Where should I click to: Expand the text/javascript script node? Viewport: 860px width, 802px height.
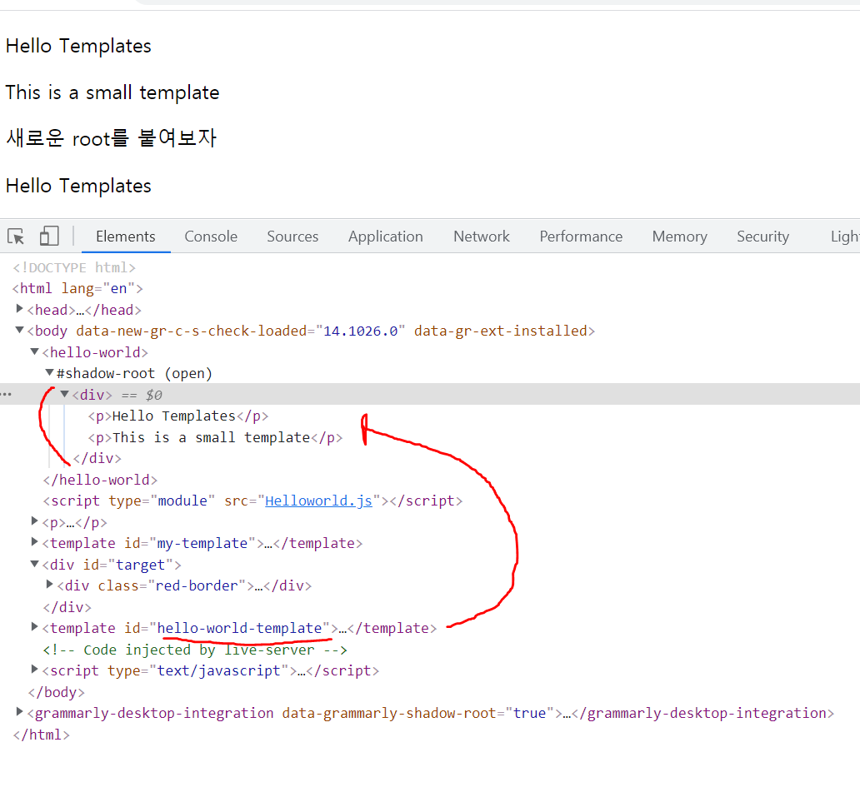(x=34, y=670)
